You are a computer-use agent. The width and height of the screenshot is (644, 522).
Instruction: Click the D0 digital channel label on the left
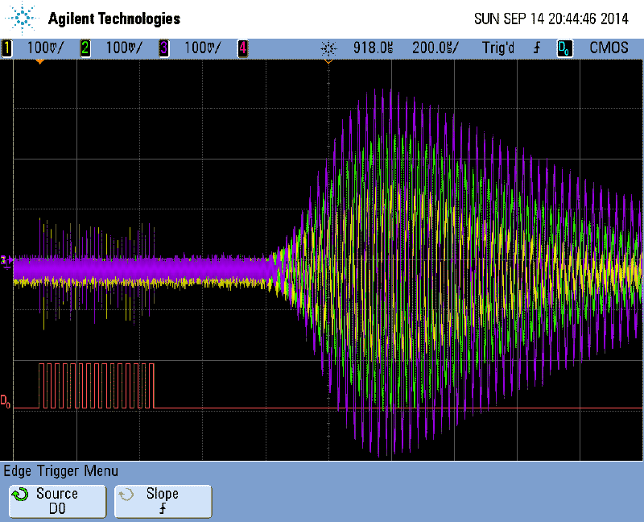(x=6, y=400)
